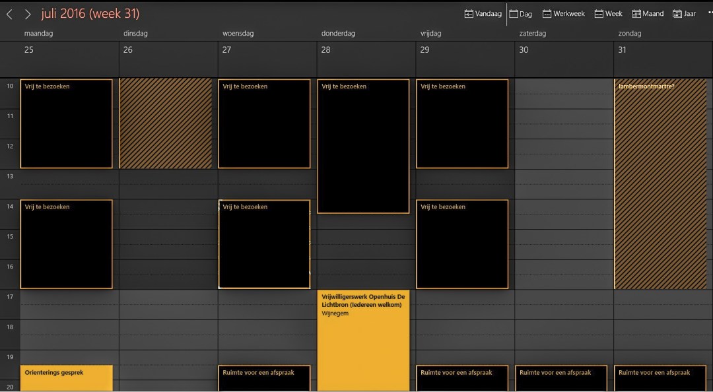Select the Week view
This screenshot has width=713, height=392.
(608, 14)
